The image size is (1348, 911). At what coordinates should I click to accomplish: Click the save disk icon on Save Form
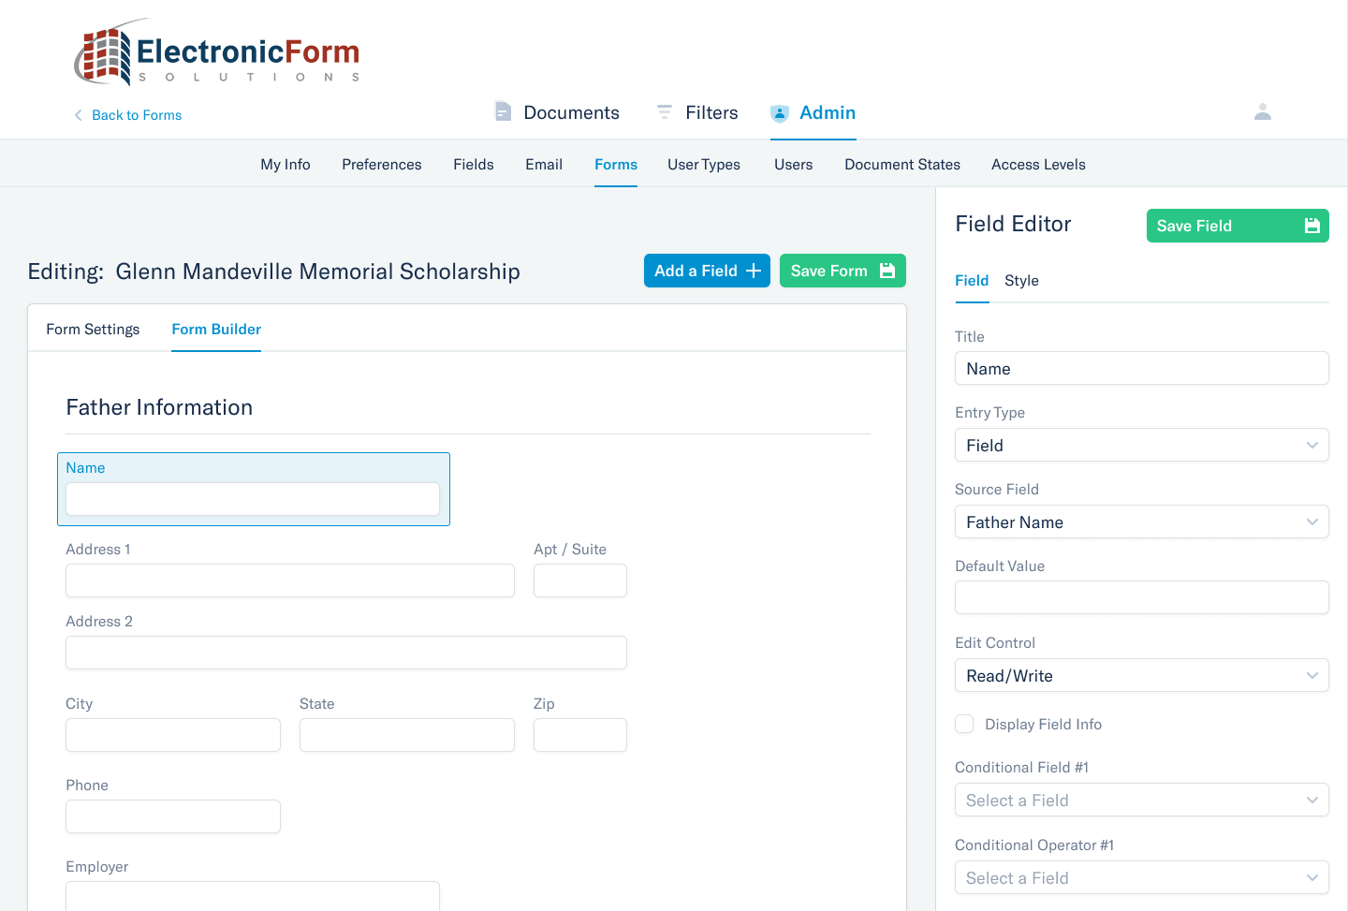[x=886, y=270]
